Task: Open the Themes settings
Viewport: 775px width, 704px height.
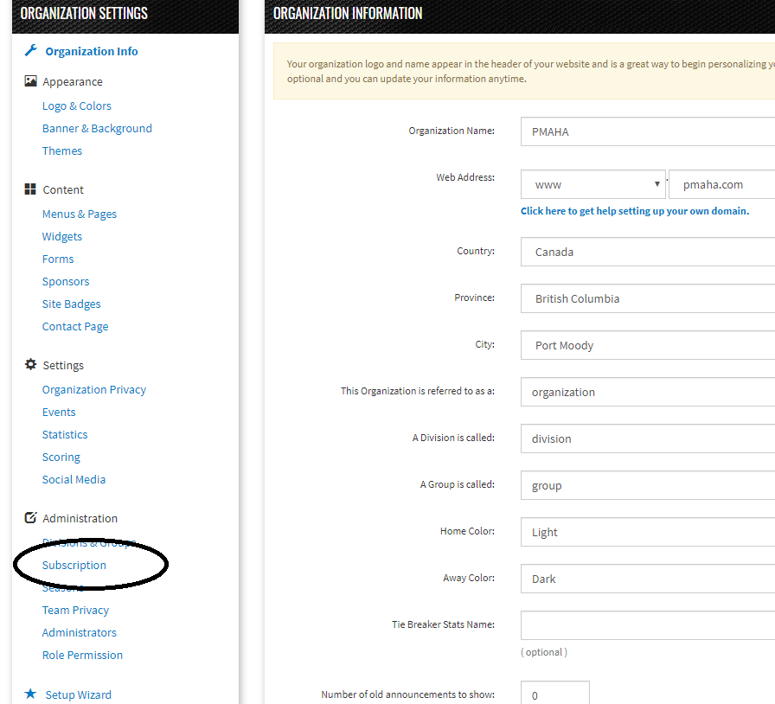Action: (62, 150)
